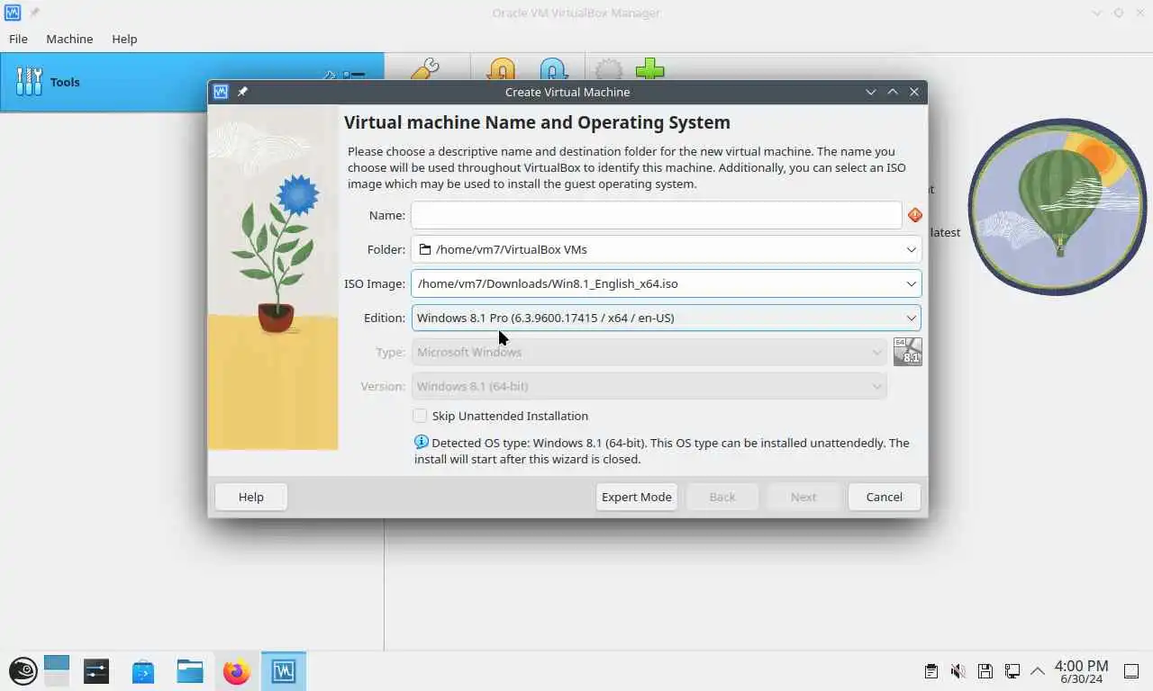Open the File menu
This screenshot has width=1153, height=691.
click(x=18, y=39)
